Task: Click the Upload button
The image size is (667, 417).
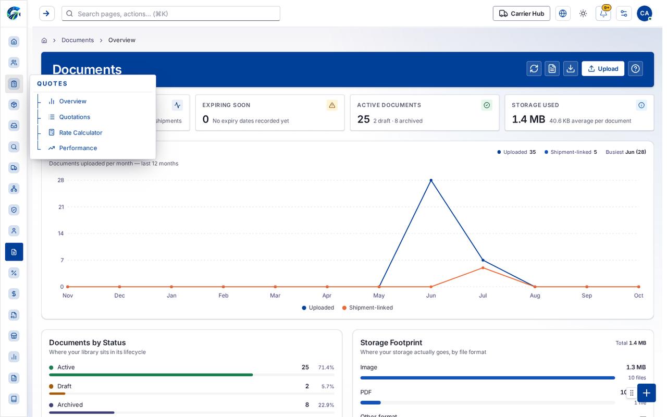Action: coord(603,69)
